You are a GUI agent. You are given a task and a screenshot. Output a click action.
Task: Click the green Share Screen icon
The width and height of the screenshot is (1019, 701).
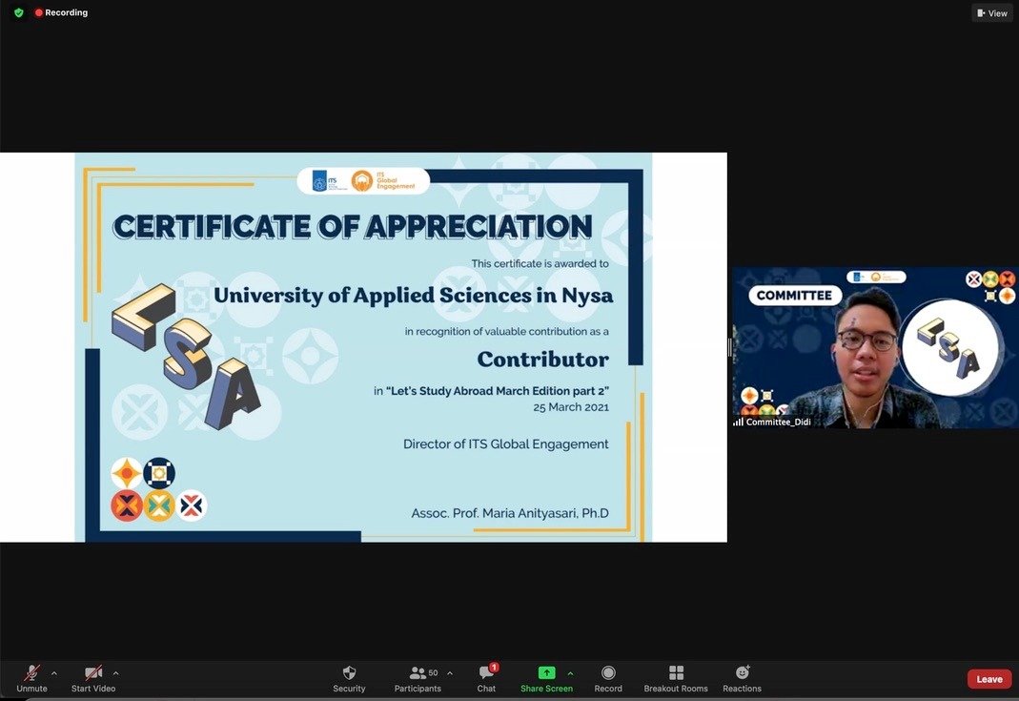click(546, 672)
